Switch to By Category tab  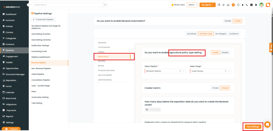pos(221,34)
